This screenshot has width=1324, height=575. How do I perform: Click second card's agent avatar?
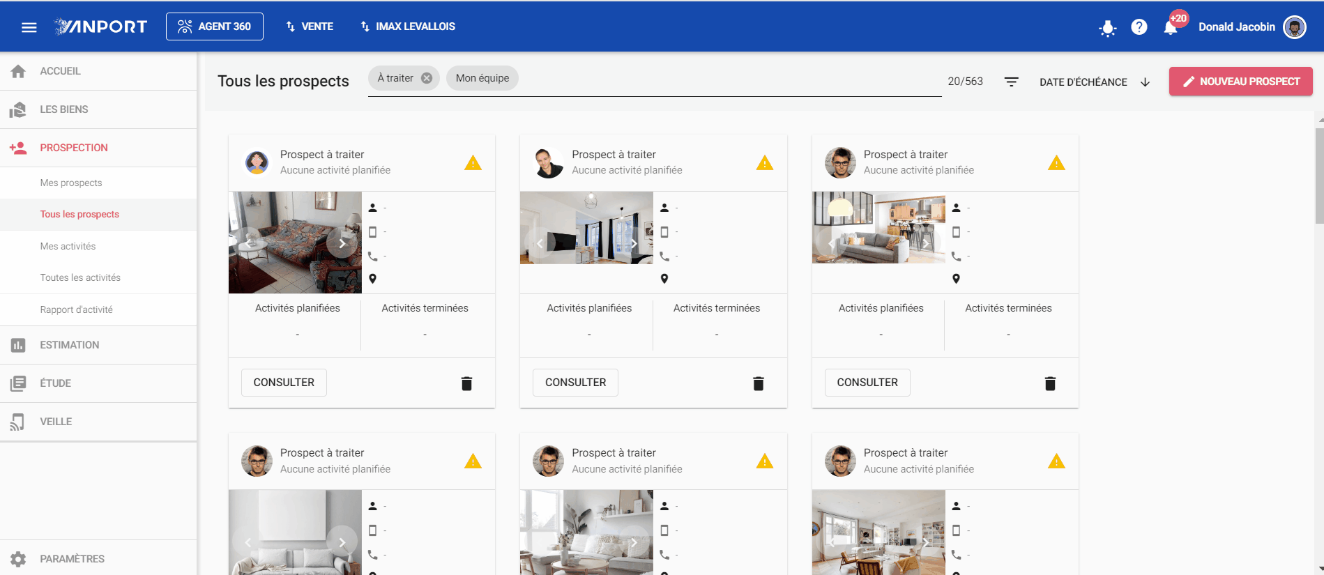click(549, 162)
